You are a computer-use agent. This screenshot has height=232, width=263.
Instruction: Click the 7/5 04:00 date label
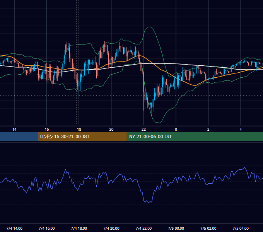241,228
